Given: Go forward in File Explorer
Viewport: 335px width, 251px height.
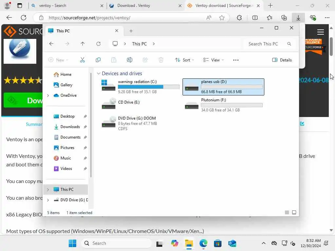Looking at the screenshot, I should point(67,44).
